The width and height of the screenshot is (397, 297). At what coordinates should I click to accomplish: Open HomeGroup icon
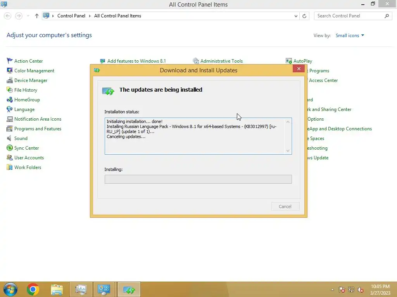(10, 99)
